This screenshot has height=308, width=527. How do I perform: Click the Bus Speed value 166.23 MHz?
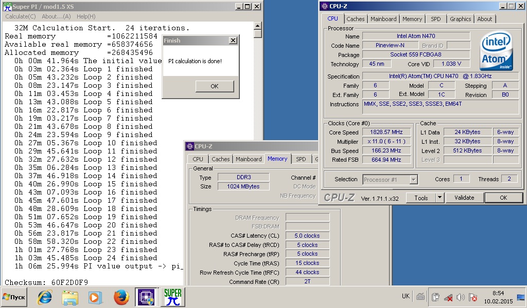(387, 150)
